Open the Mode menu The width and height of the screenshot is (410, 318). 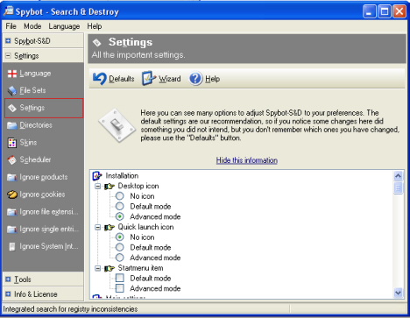pos(32,26)
